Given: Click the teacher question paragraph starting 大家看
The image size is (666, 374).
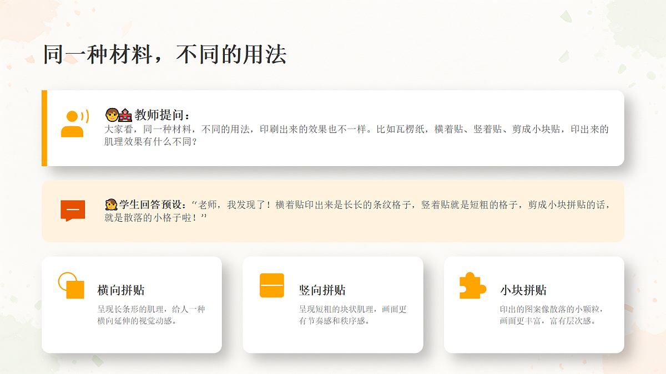Looking at the screenshot, I should 357,135.
